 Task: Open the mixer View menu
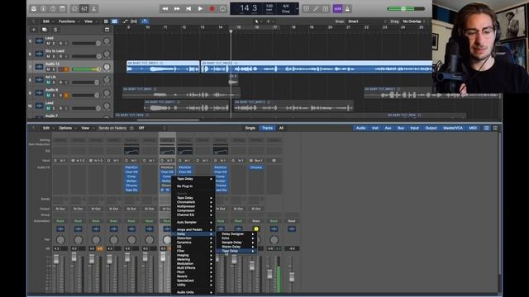coord(85,128)
